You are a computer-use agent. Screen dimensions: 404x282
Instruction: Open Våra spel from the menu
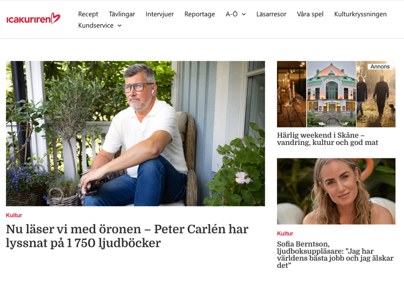click(310, 14)
